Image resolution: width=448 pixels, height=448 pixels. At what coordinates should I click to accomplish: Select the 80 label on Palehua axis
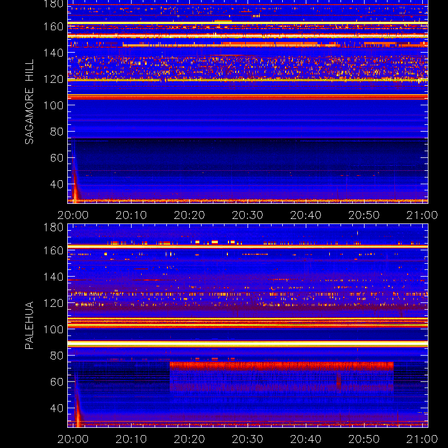[57, 356]
